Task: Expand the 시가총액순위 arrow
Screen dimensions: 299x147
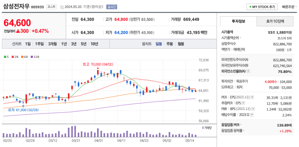Action: coord(240,38)
